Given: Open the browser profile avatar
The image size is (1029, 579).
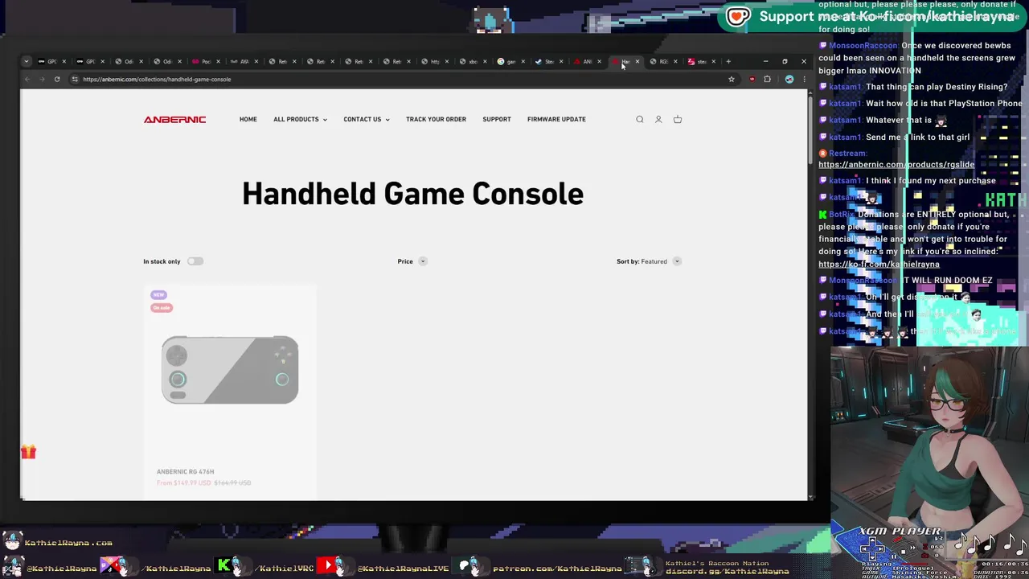Looking at the screenshot, I should coord(789,79).
